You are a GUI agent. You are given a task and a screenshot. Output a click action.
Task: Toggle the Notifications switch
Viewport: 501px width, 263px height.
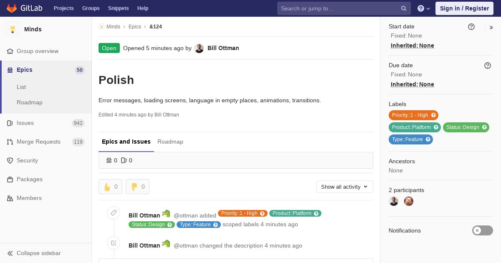pyautogui.click(x=483, y=230)
